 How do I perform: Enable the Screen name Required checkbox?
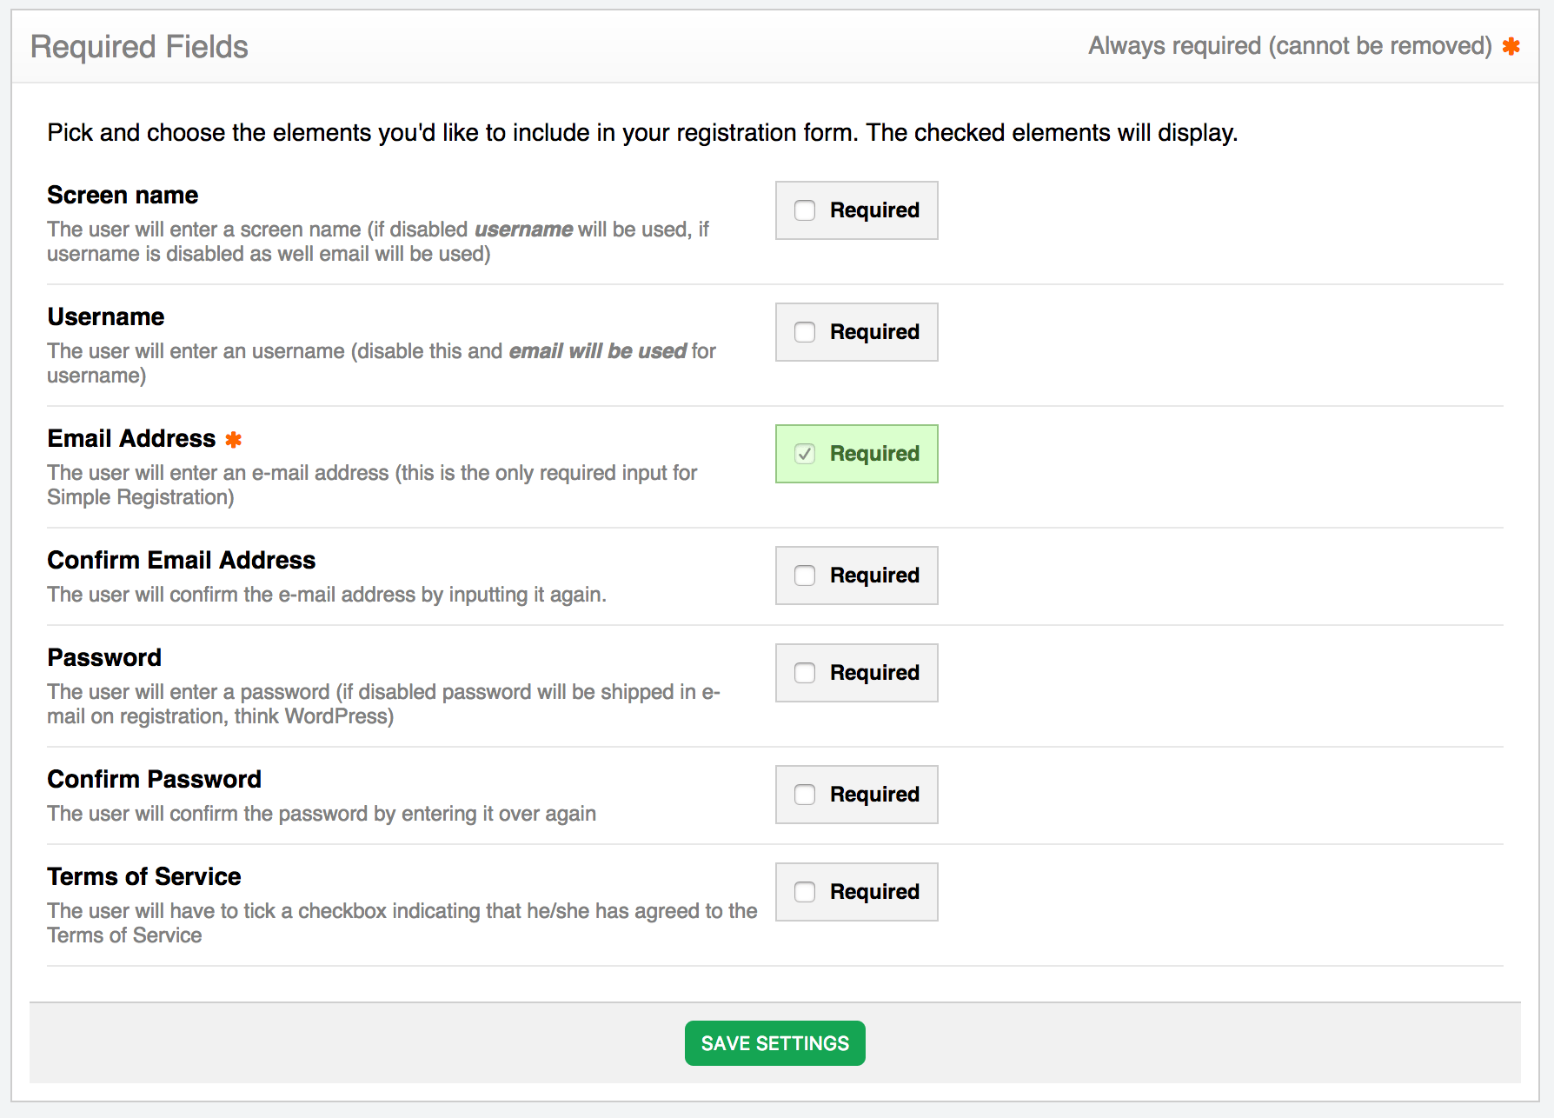(805, 210)
